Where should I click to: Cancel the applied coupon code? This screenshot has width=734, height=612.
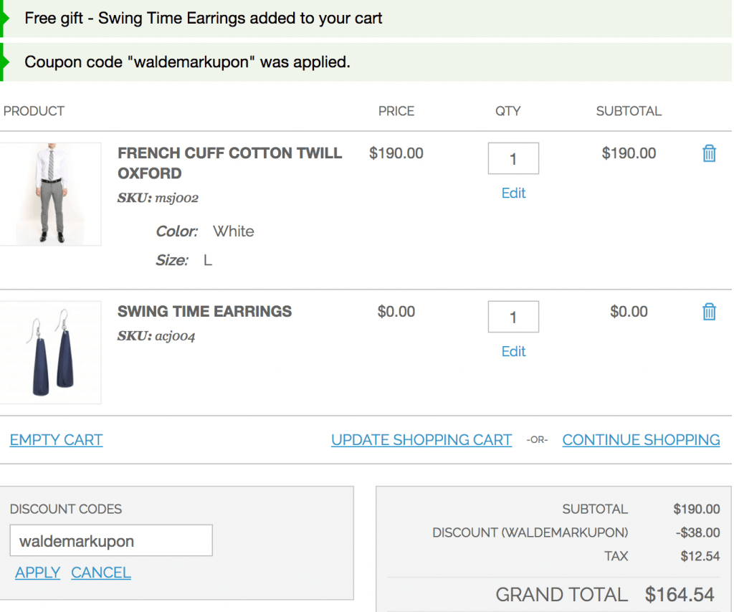pyautogui.click(x=101, y=573)
